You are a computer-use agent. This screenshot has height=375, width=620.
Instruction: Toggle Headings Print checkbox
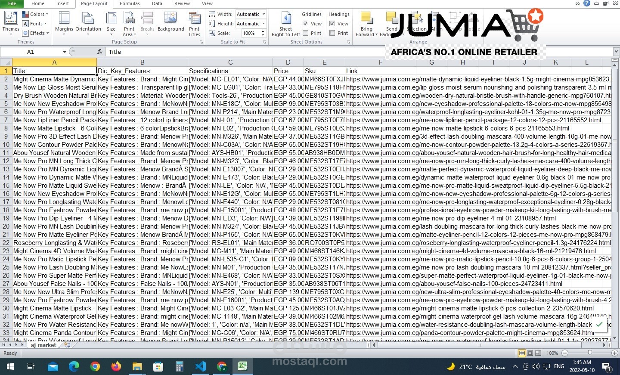point(332,33)
